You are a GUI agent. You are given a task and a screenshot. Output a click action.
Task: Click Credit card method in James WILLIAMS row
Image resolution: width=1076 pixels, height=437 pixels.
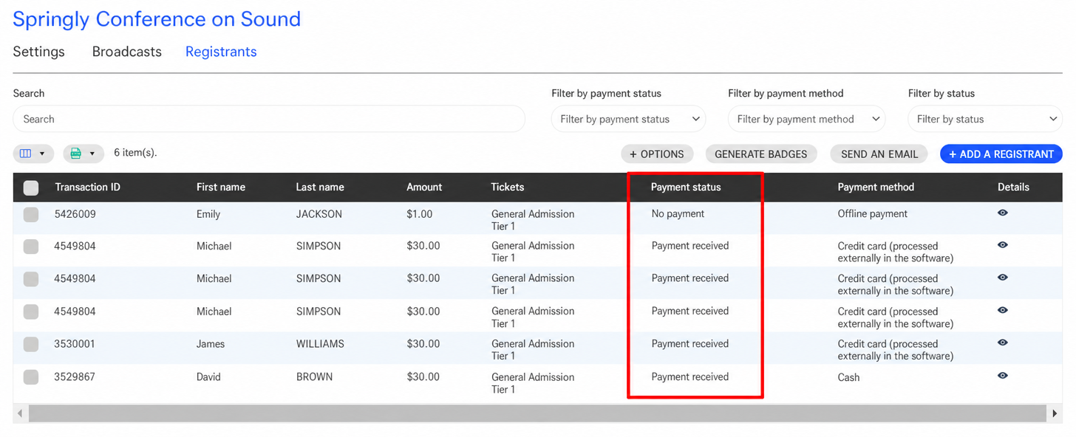coord(896,350)
